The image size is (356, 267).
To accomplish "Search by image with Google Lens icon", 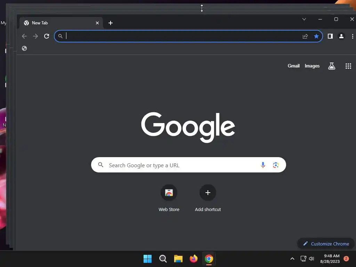I will point(276,165).
